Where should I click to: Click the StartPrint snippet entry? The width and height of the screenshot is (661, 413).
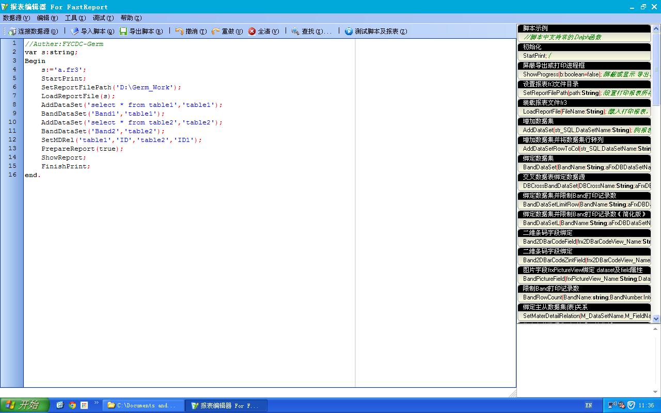[x=584, y=55]
